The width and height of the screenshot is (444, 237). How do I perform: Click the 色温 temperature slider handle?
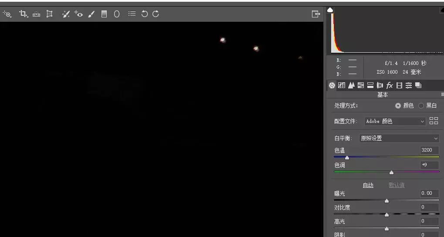[x=347, y=157]
